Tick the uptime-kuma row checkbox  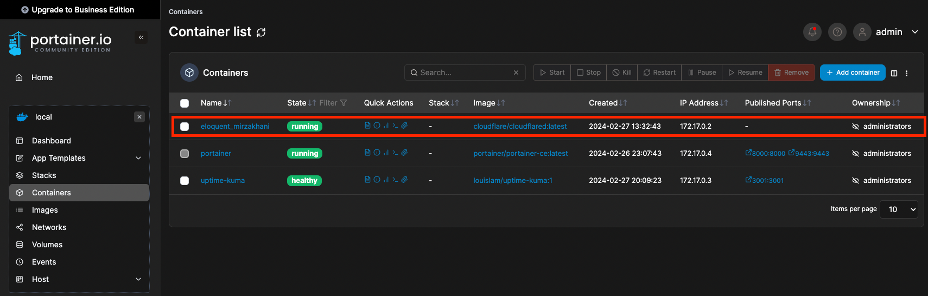click(x=185, y=181)
